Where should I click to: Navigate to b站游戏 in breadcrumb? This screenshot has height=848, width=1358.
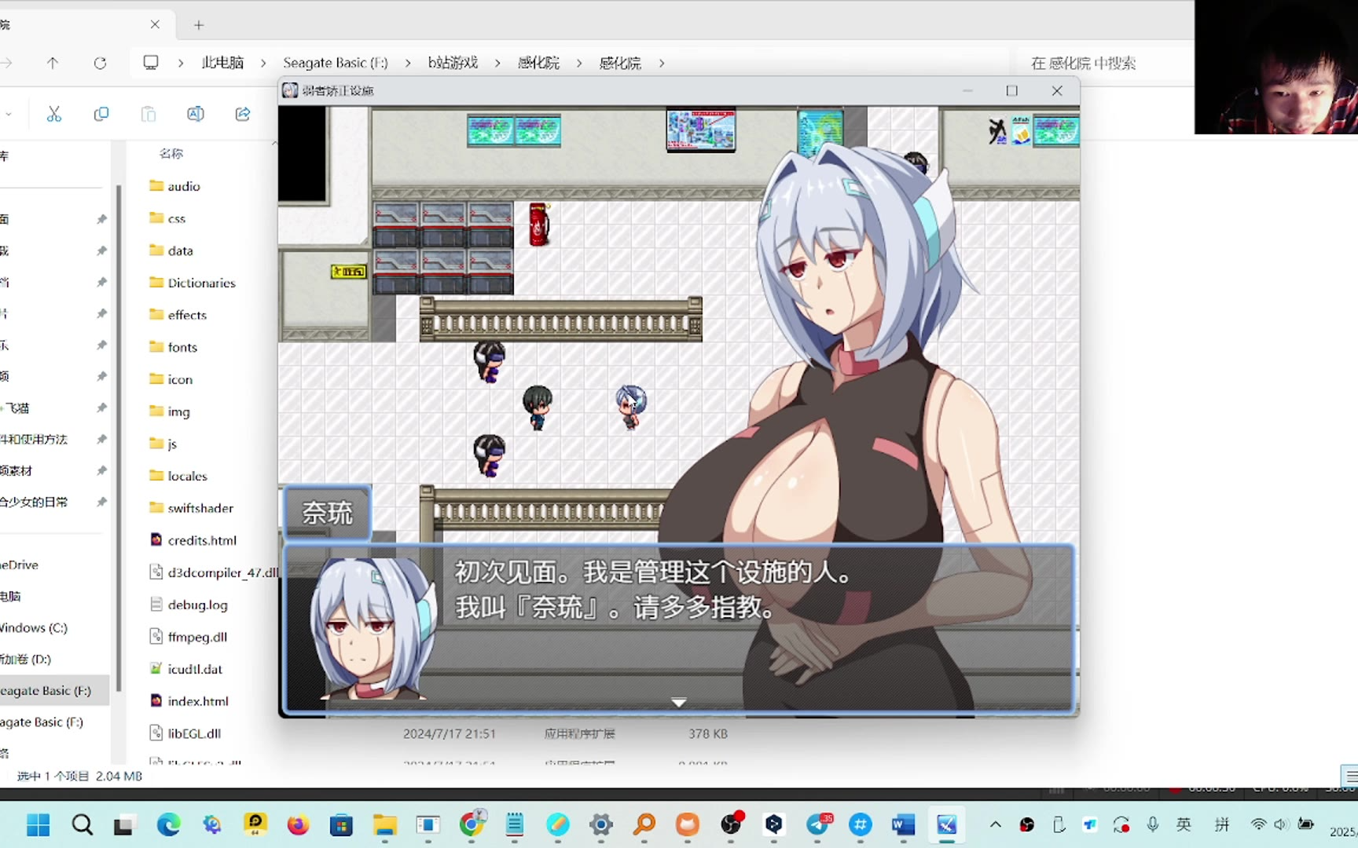453,63
